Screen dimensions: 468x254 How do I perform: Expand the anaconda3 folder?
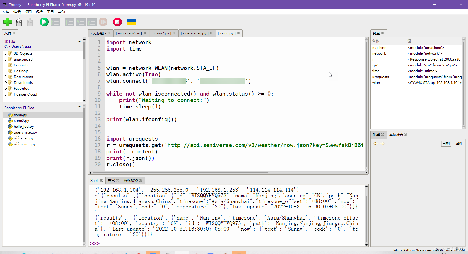[6, 59]
